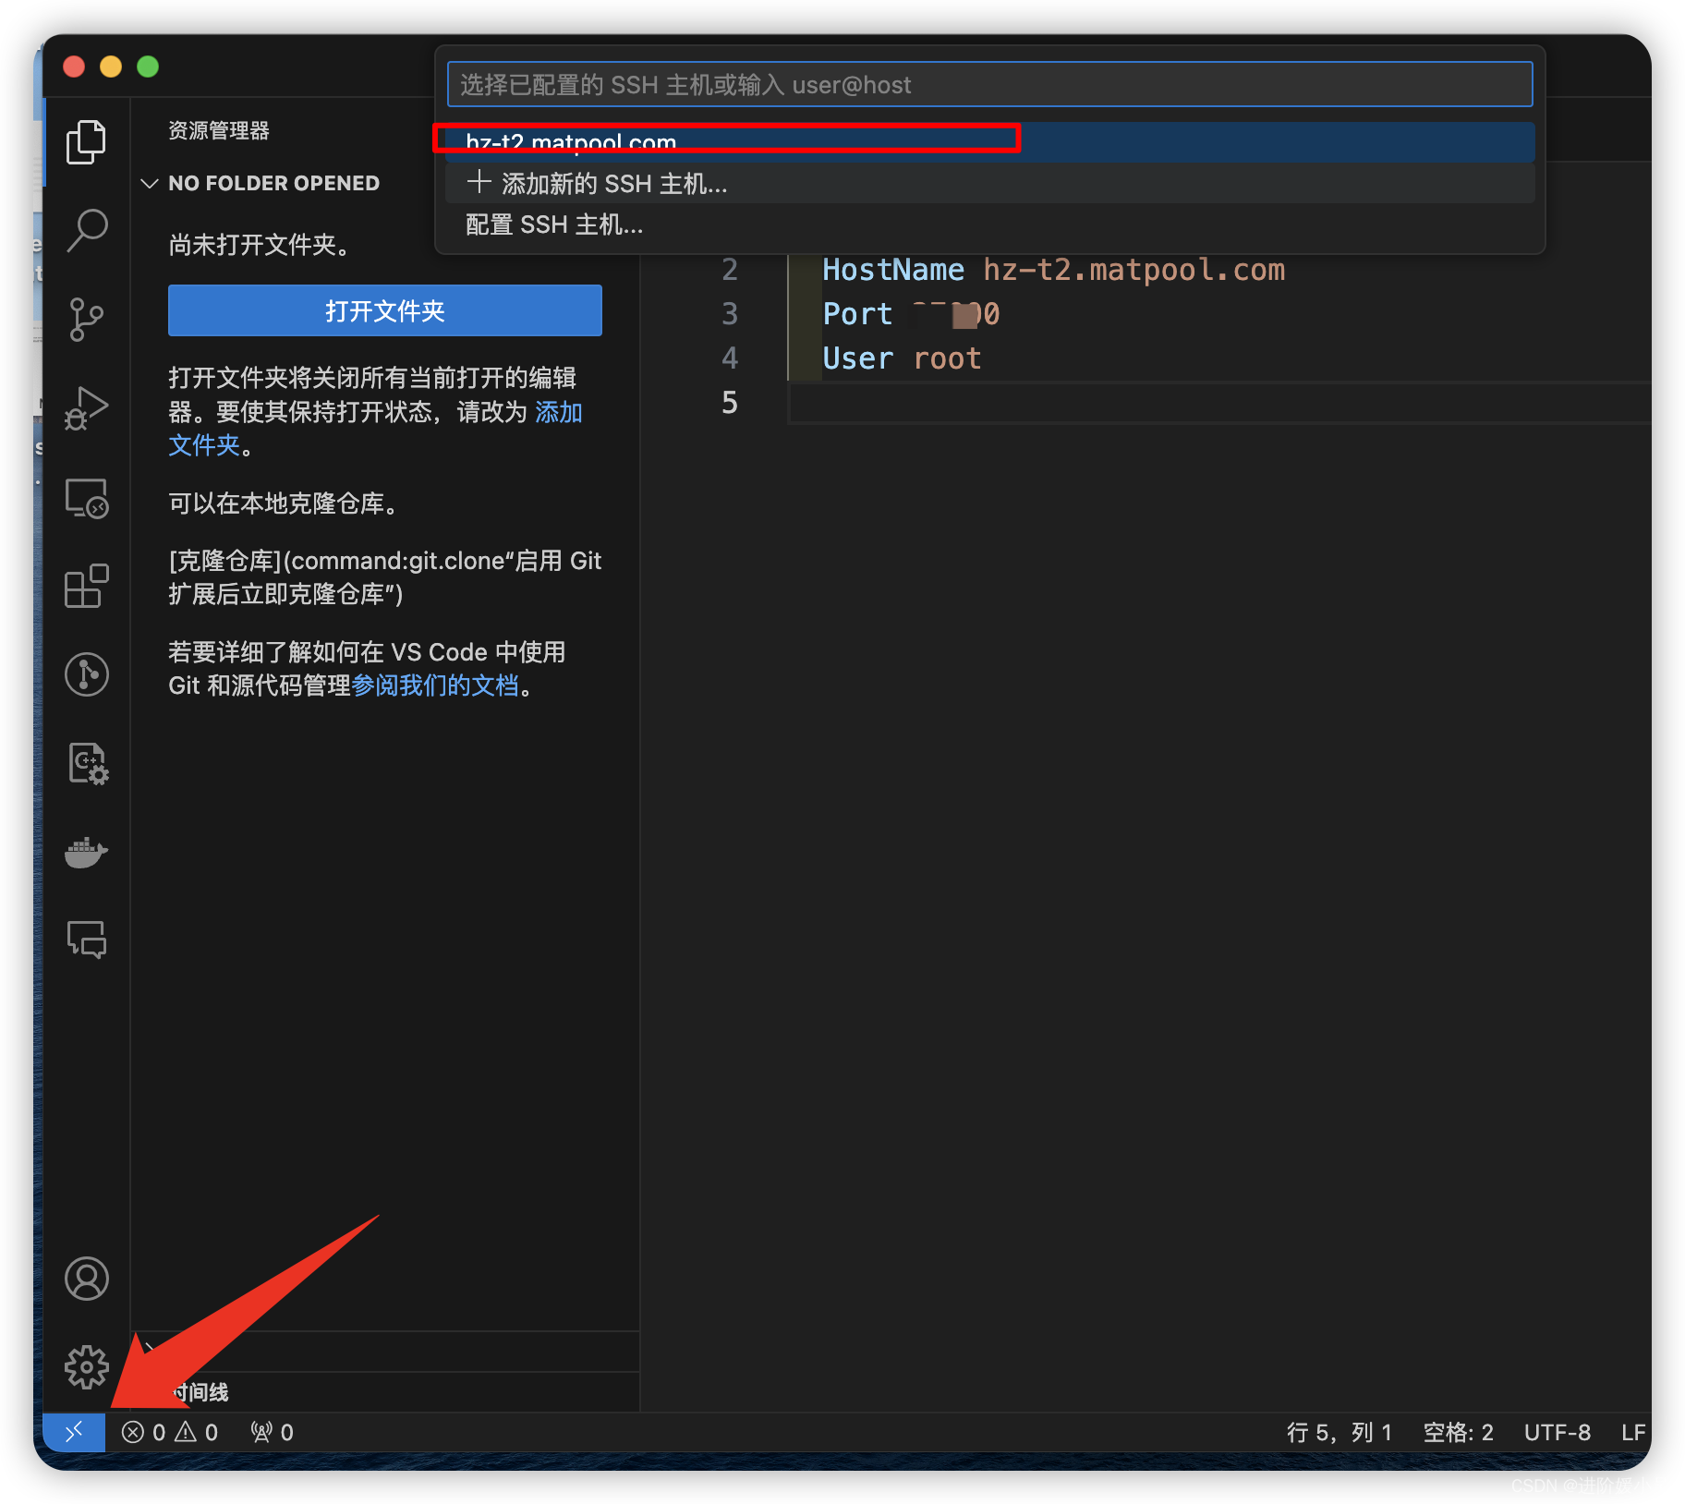Open the Git Graph circle icon
This screenshot has width=1685, height=1504.
pos(87,674)
